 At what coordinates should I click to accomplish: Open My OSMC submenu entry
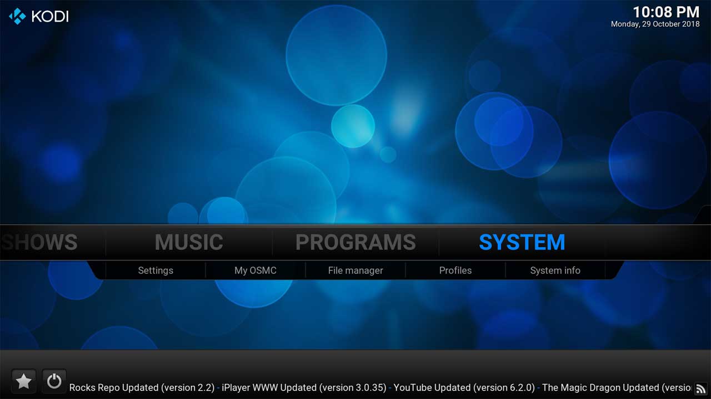point(256,270)
